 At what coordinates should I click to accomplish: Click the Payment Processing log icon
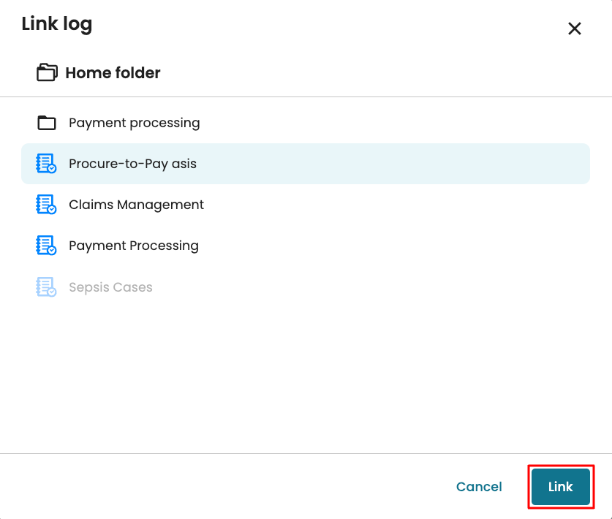[x=46, y=246]
